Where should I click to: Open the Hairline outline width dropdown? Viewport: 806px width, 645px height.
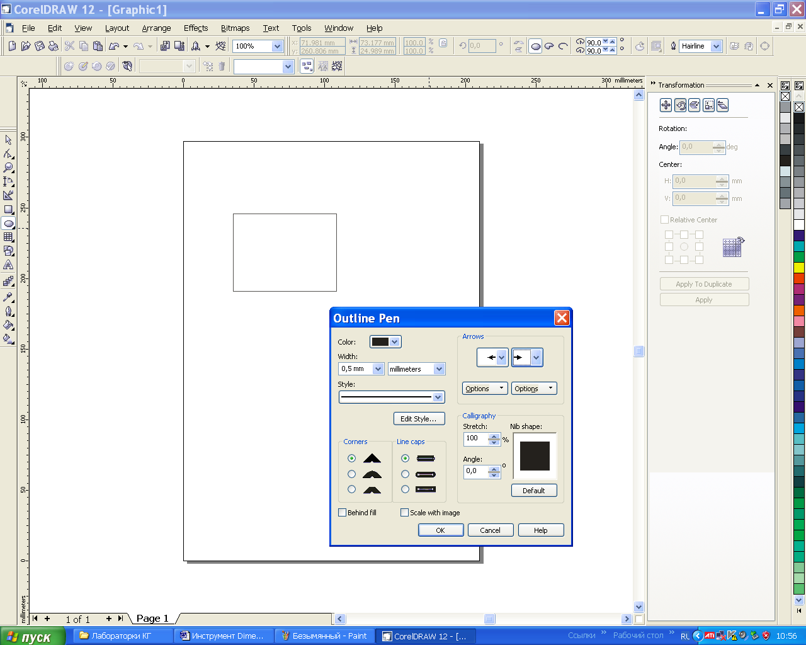click(716, 46)
